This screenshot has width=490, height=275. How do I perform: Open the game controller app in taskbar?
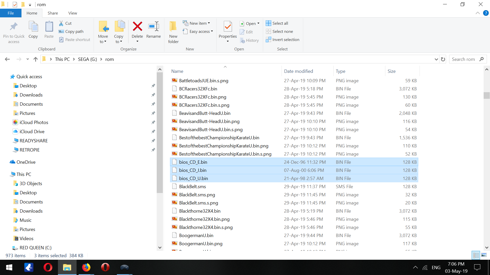[x=125, y=267]
